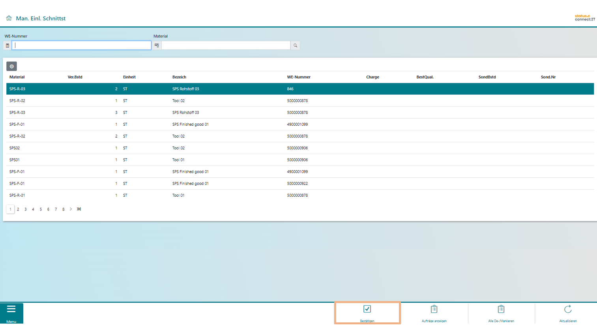Image resolution: width=597 pixels, height=335 pixels.
Task: Open Aufträge anzeigen clipboard button
Action: [434, 313]
